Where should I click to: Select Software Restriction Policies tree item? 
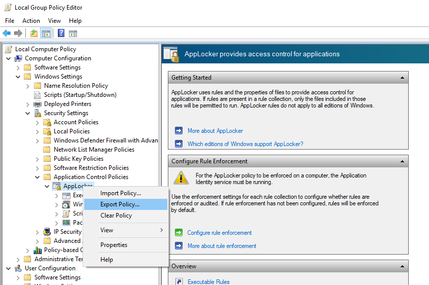(91, 168)
